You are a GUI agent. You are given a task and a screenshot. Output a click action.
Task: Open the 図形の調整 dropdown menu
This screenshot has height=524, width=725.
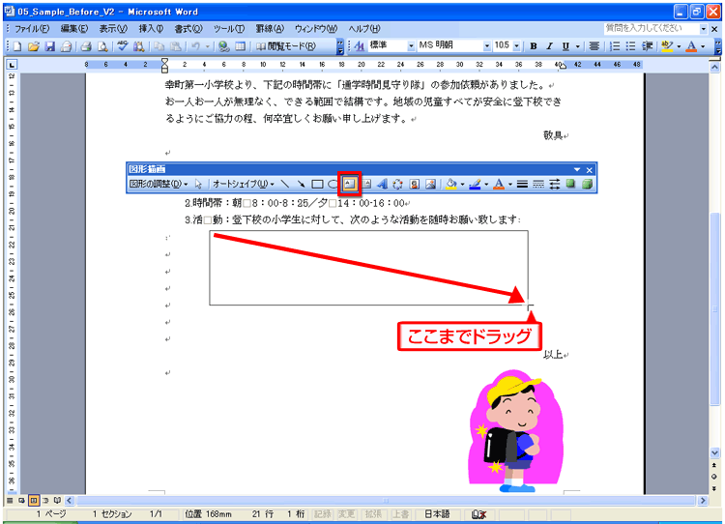159,184
